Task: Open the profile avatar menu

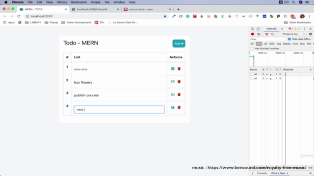Action: (x=302, y=16)
